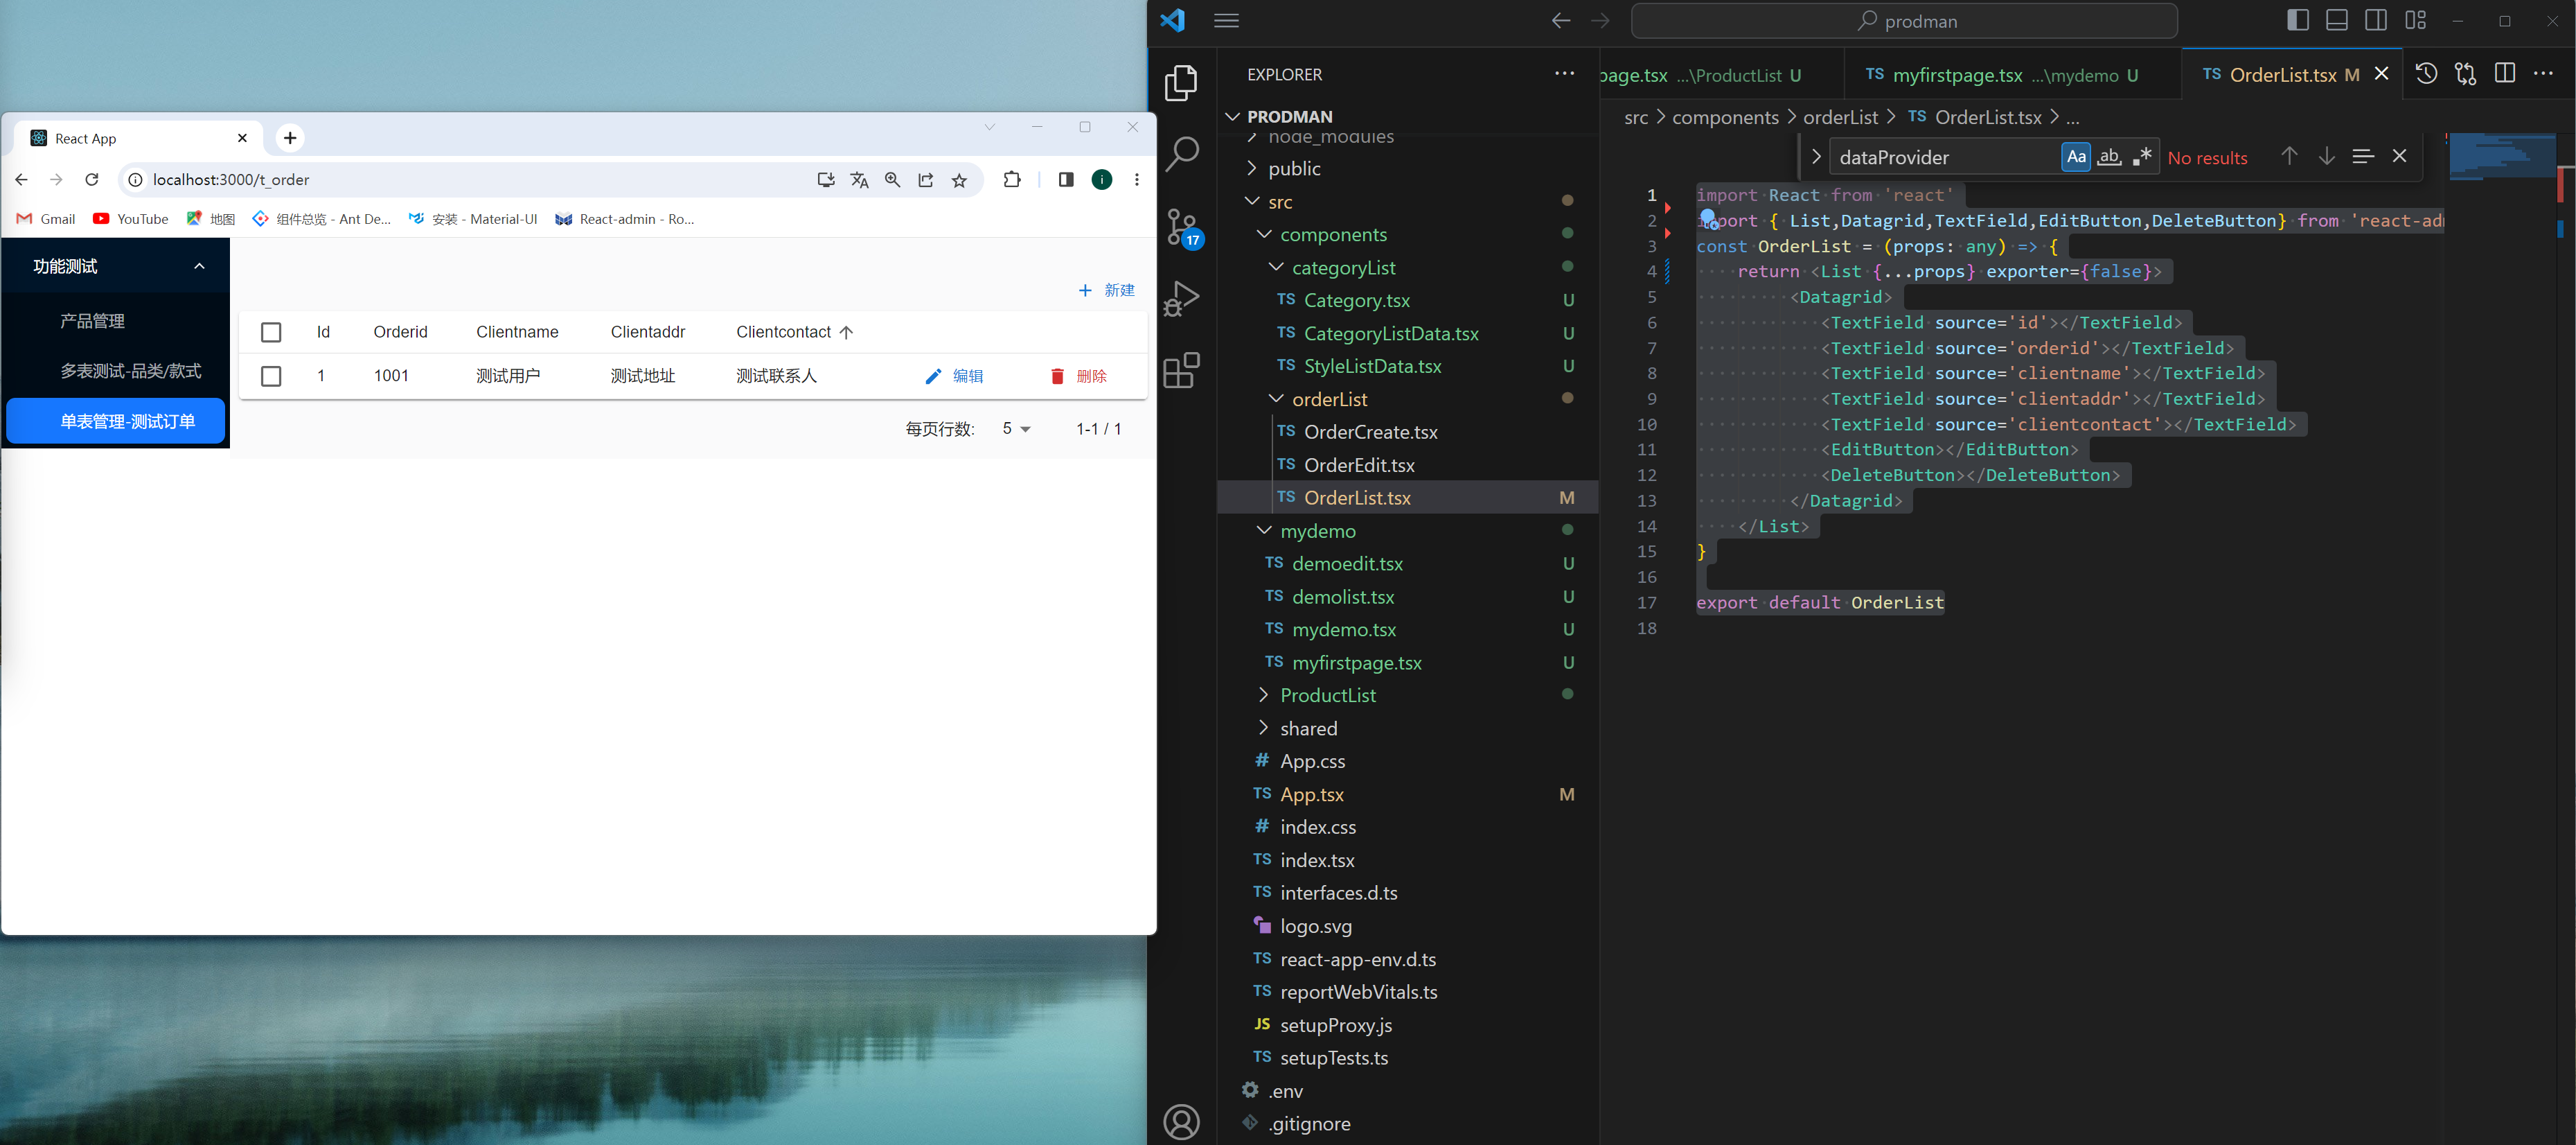Open the rows-per-page dropdown showing 5
Screen dimensions: 2576x1145
click(1015, 428)
